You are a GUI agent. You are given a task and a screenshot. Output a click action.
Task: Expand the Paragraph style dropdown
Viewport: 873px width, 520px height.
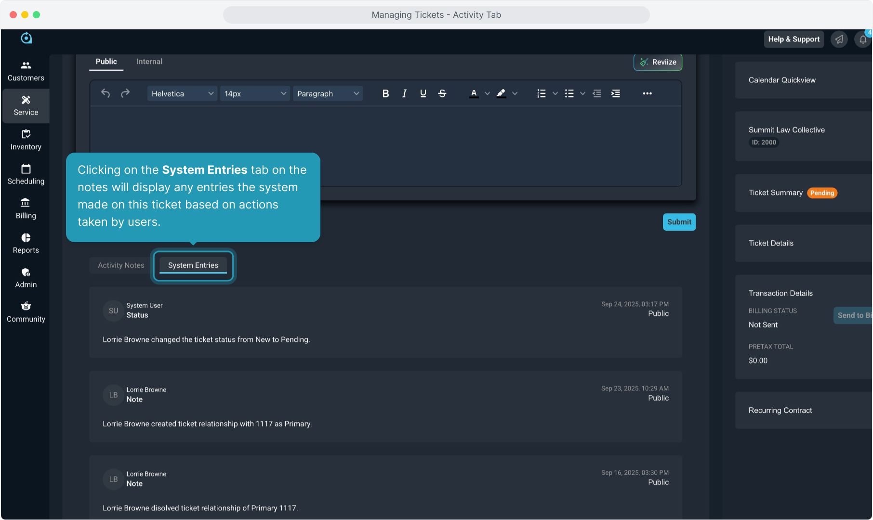328,93
